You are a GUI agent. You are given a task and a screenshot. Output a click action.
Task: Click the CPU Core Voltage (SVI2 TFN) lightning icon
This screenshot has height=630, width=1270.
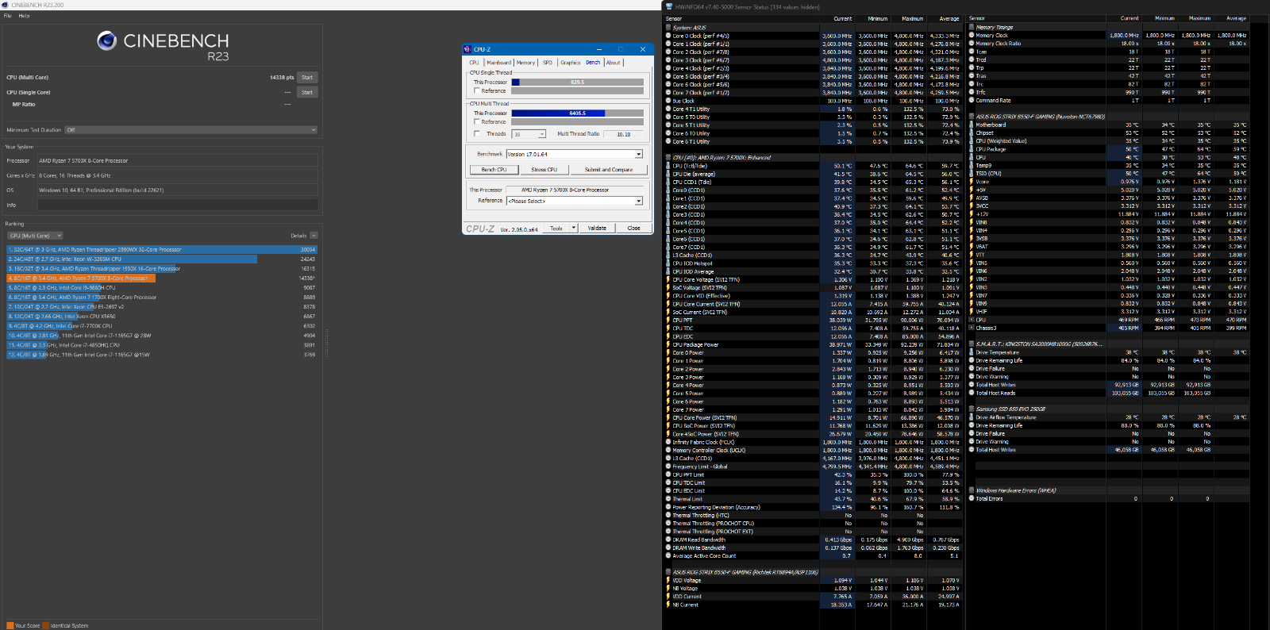(x=668, y=279)
